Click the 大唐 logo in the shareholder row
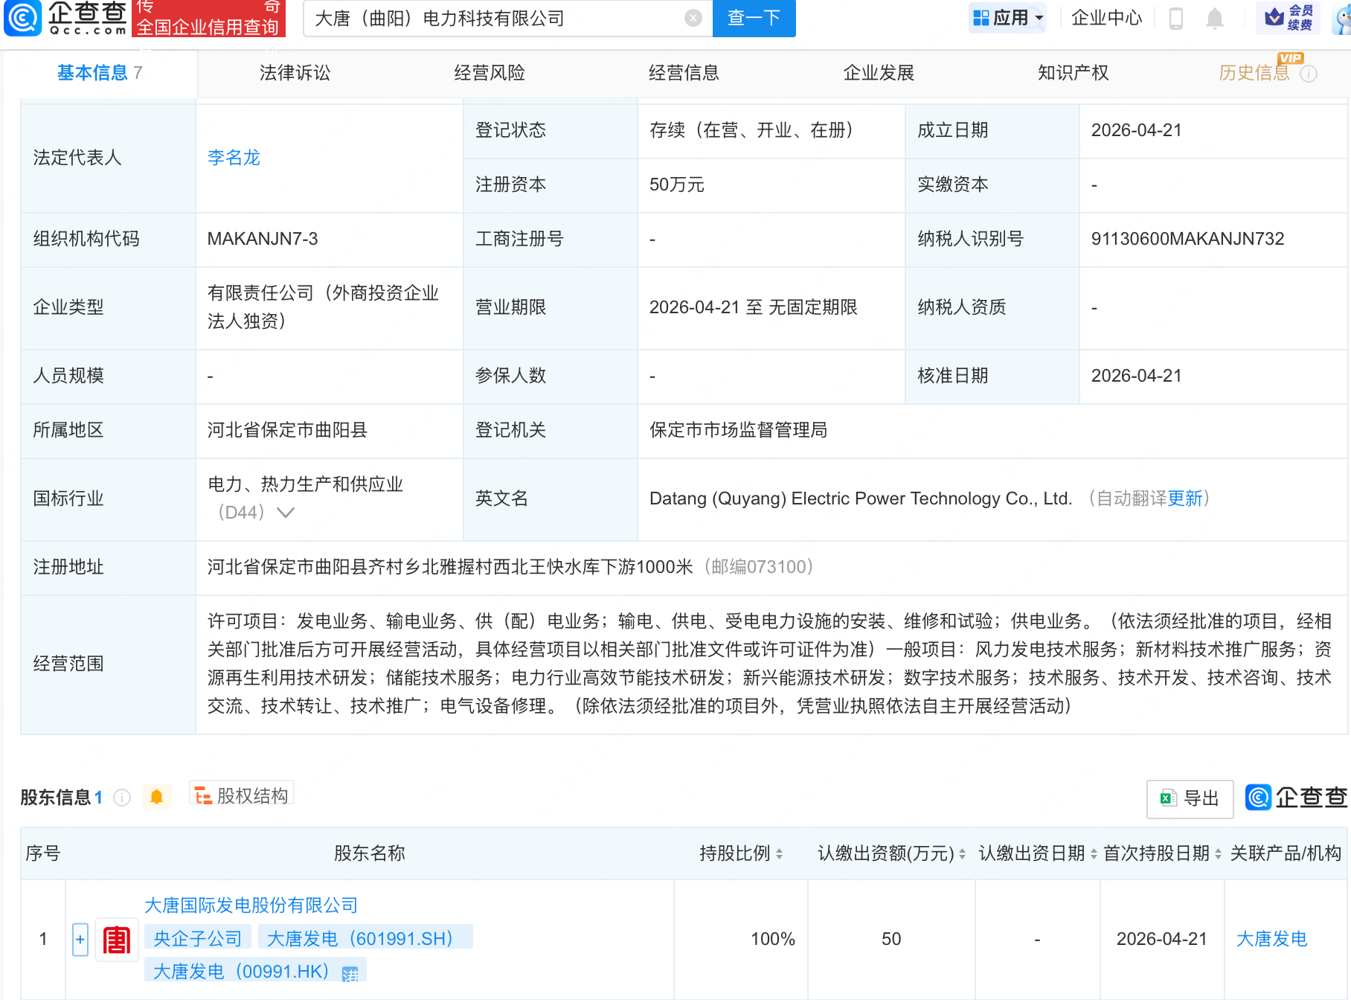1351x1000 pixels. pyautogui.click(x=116, y=938)
